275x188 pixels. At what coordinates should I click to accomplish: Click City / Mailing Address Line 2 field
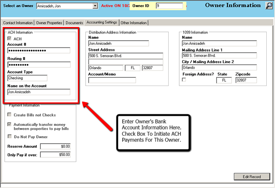[x=220, y=68]
